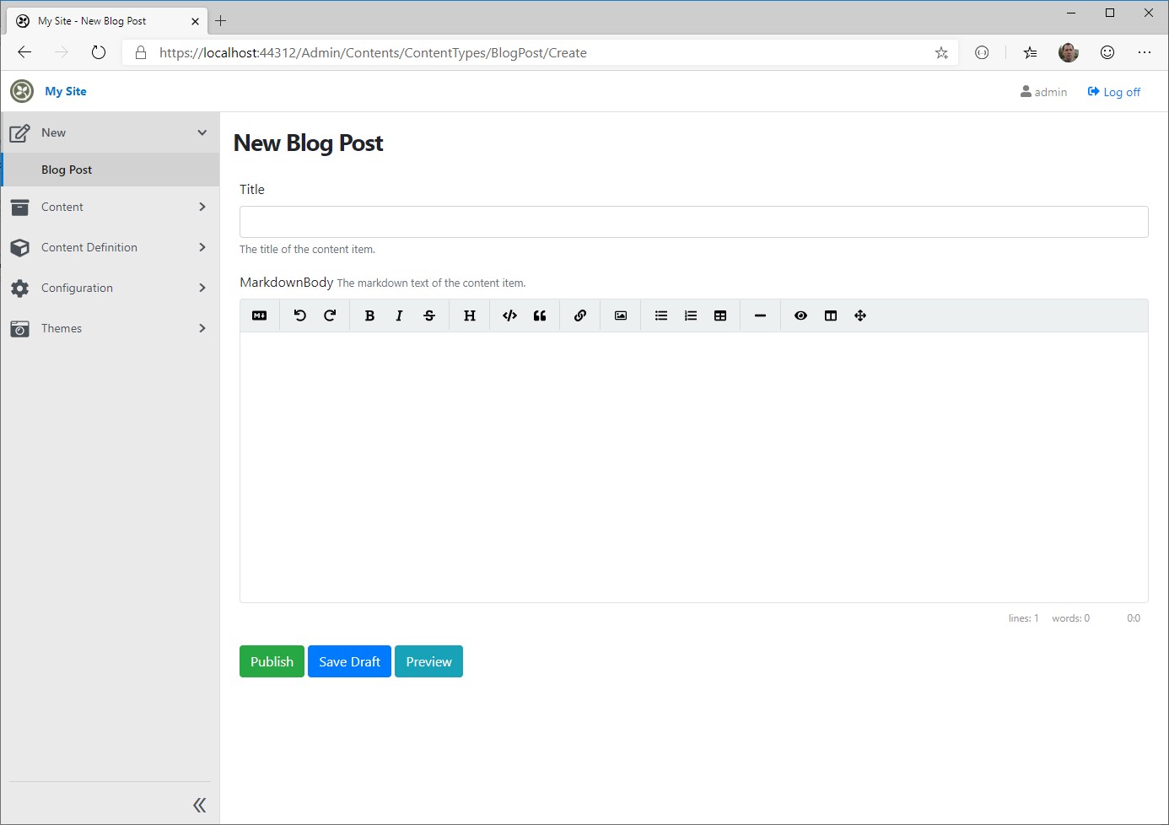
Task: Insert a heading with the H icon
Action: click(x=470, y=315)
